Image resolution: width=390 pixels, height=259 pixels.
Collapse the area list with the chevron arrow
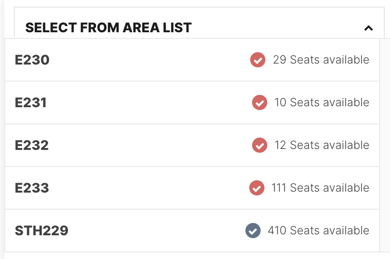click(369, 28)
